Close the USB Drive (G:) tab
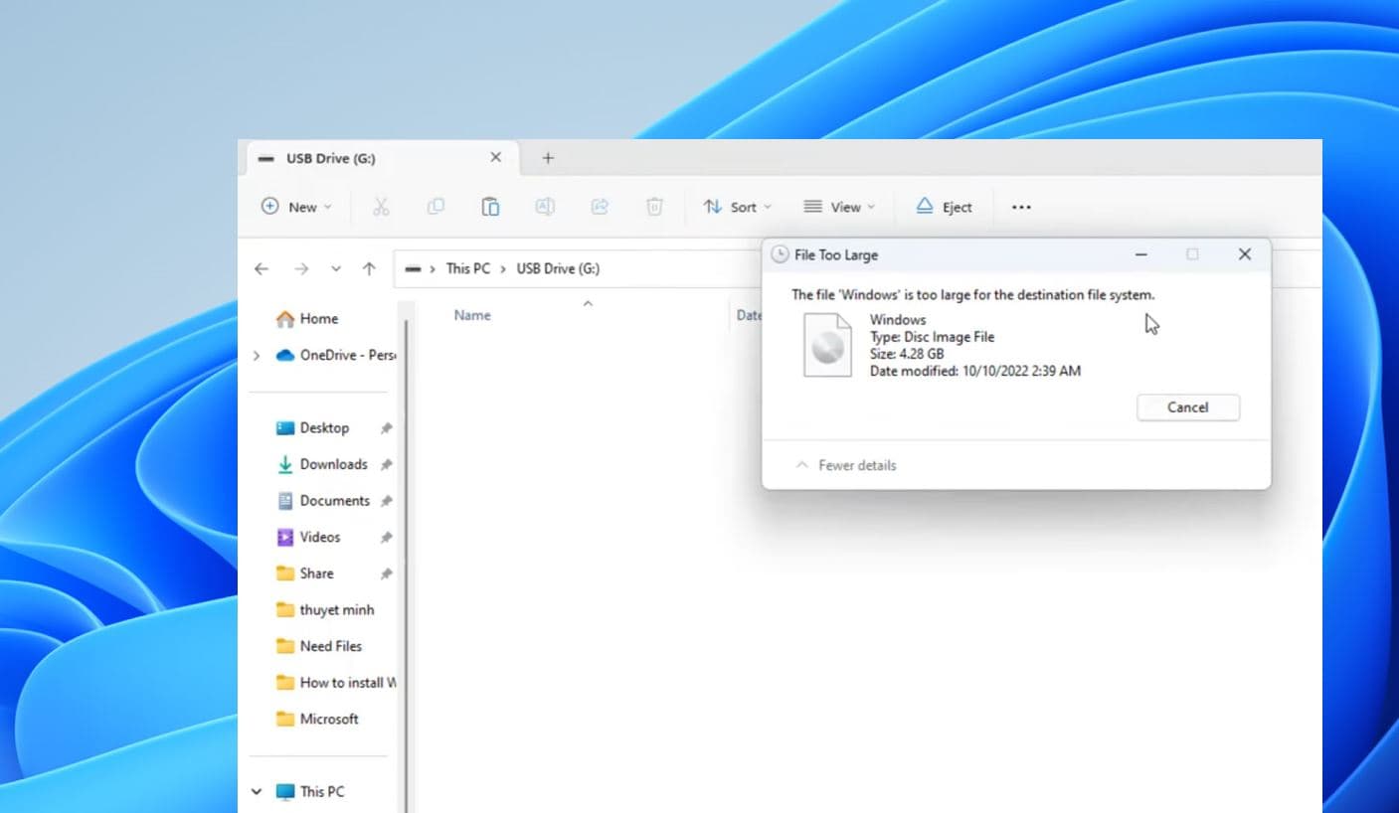1399x813 pixels. tap(496, 158)
